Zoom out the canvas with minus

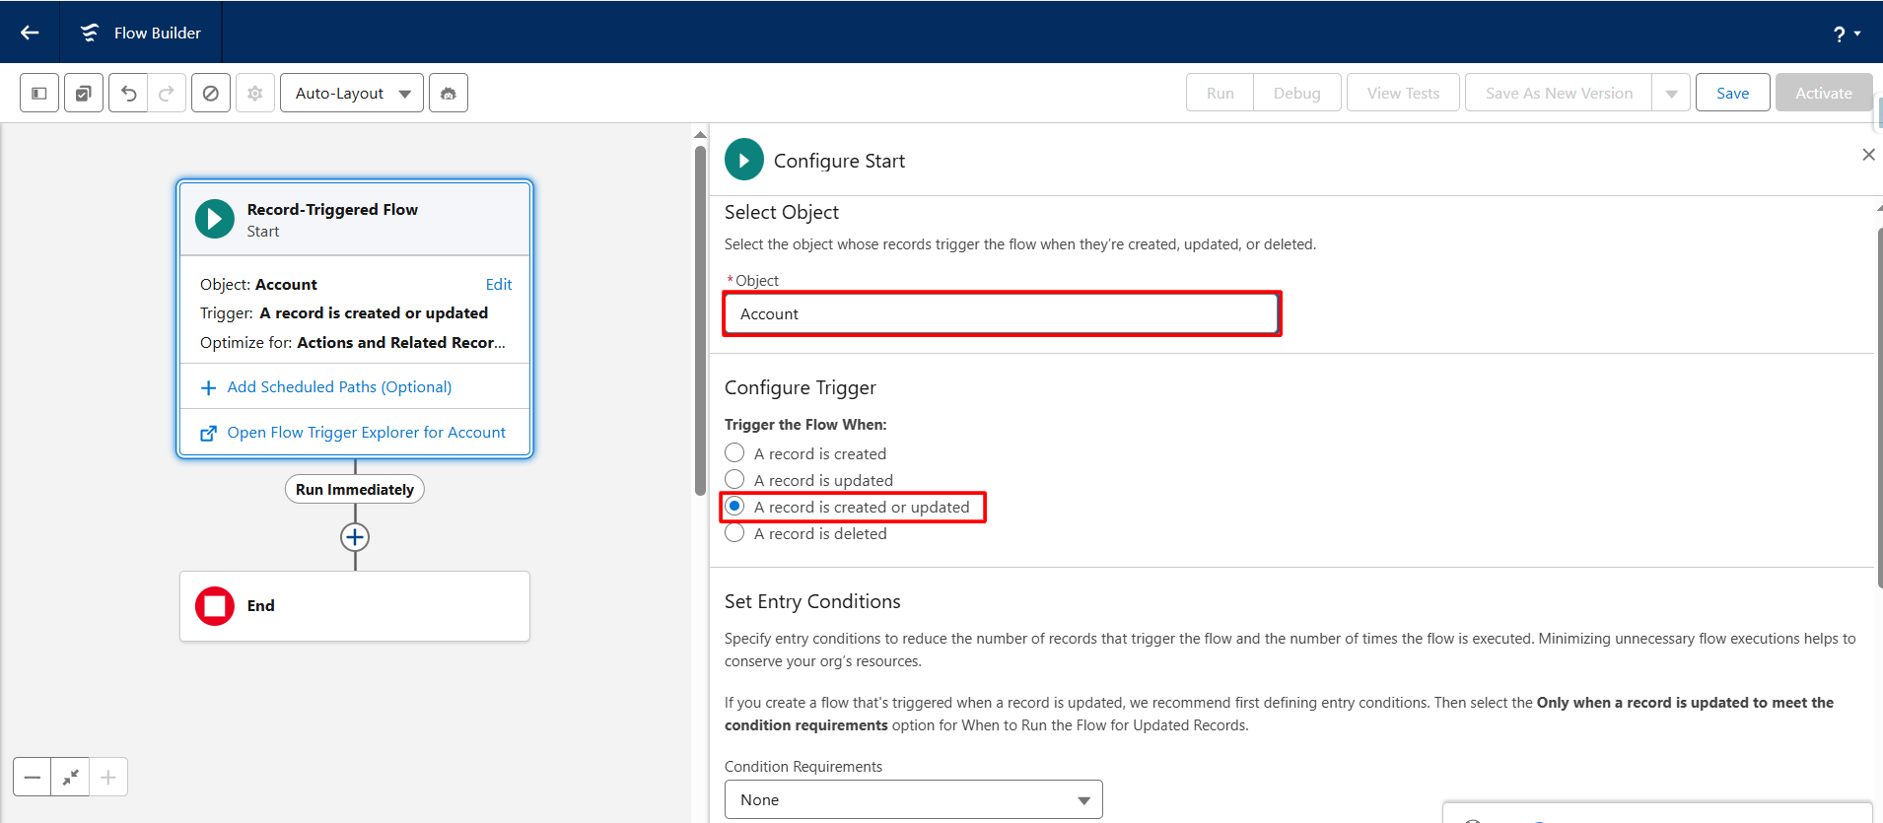click(33, 777)
